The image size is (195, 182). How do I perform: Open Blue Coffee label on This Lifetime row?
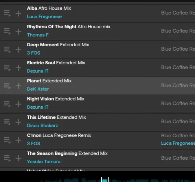coord(178,122)
